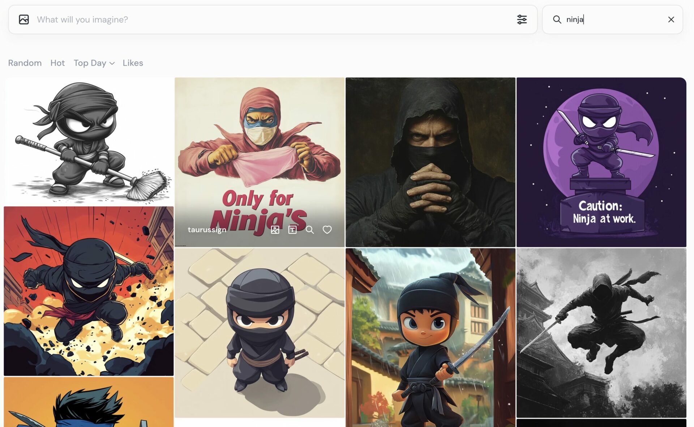Click the magnifier icon on taurussign's card
The image size is (694, 427).
(310, 230)
